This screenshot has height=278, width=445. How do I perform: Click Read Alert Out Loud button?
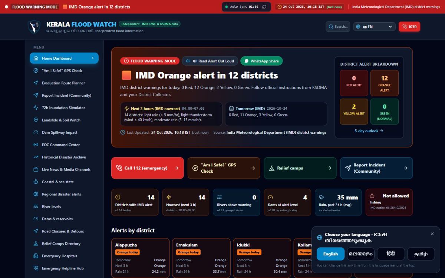[x=210, y=61]
